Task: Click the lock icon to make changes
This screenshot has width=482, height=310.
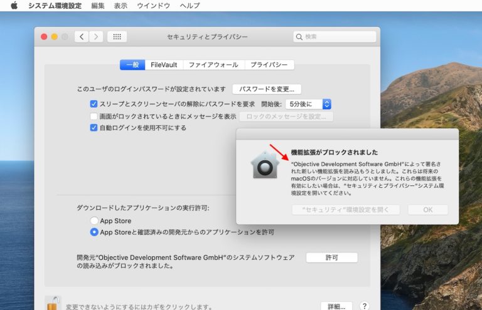Action: 54,303
